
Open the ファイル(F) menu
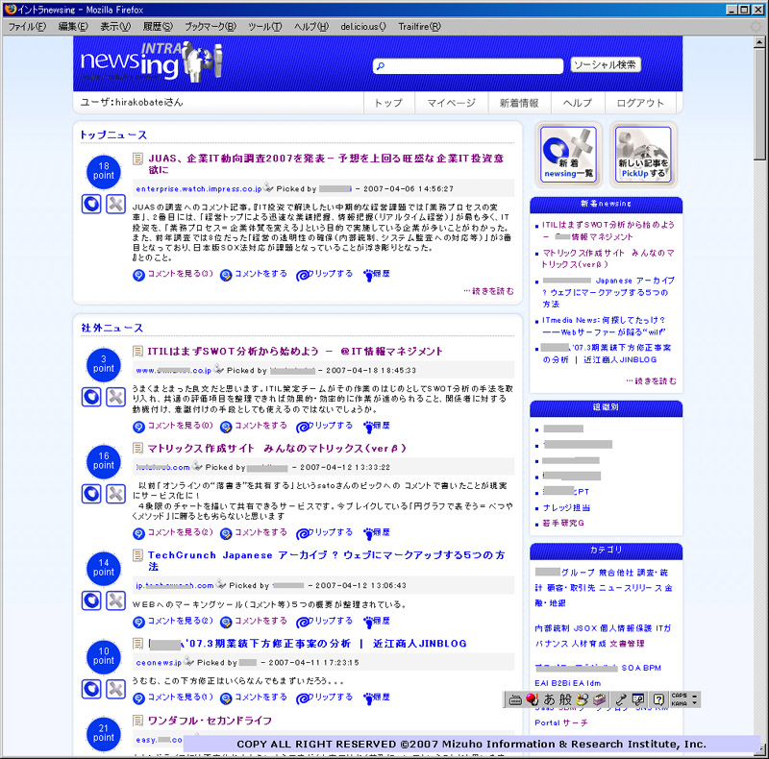[x=27, y=27]
